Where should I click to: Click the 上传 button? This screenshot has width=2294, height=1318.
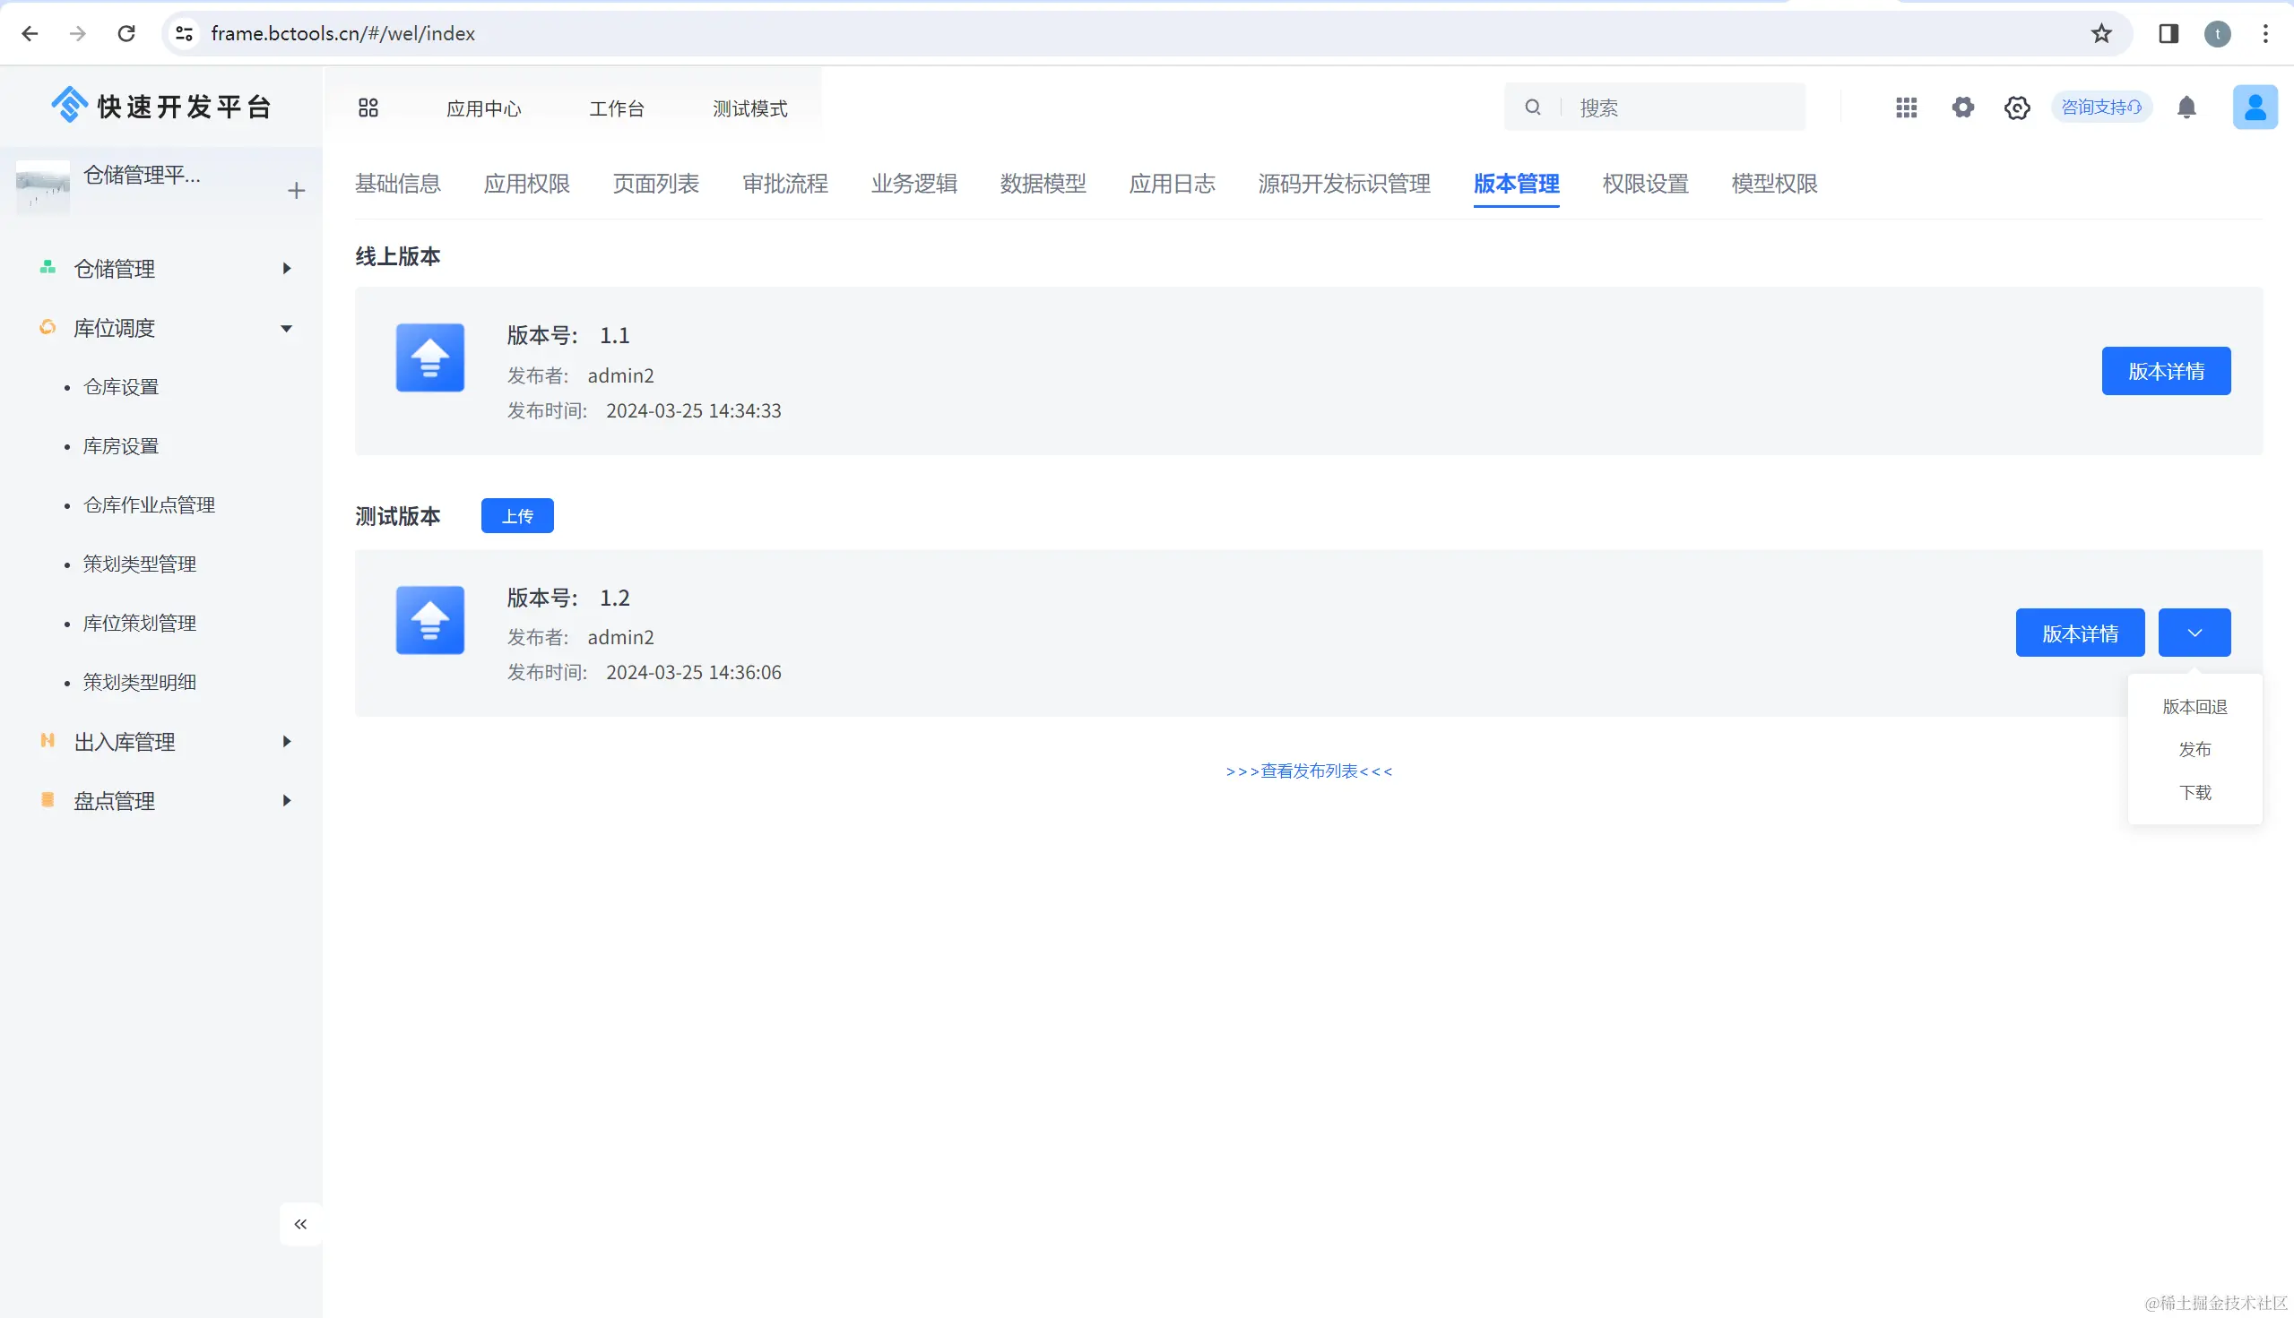click(517, 516)
